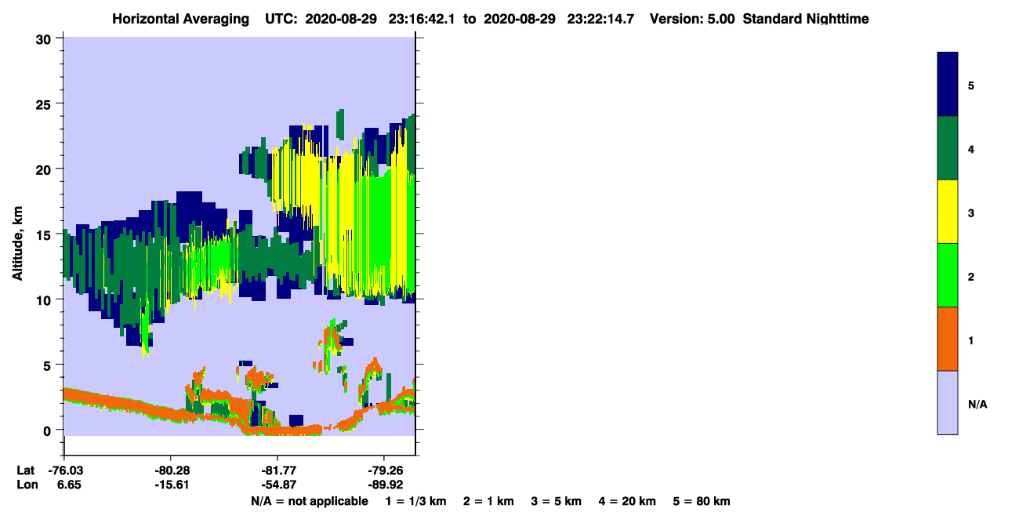1019x523 pixels.
Task: Click the colorbar label '1'
Action: (971, 340)
